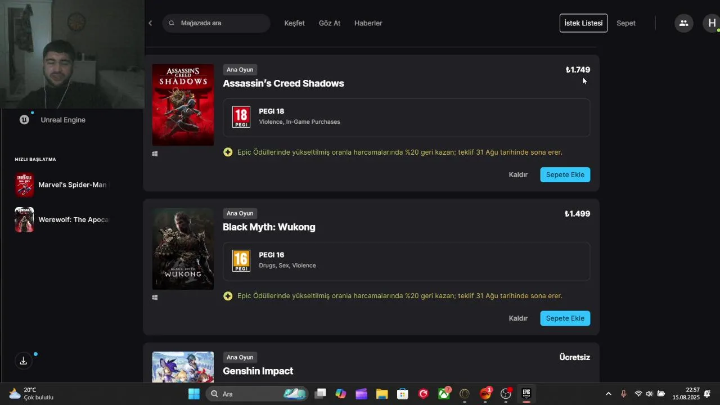The height and width of the screenshot is (405, 720).
Task: Add Black Myth: Wukong to cart
Action: (565, 318)
